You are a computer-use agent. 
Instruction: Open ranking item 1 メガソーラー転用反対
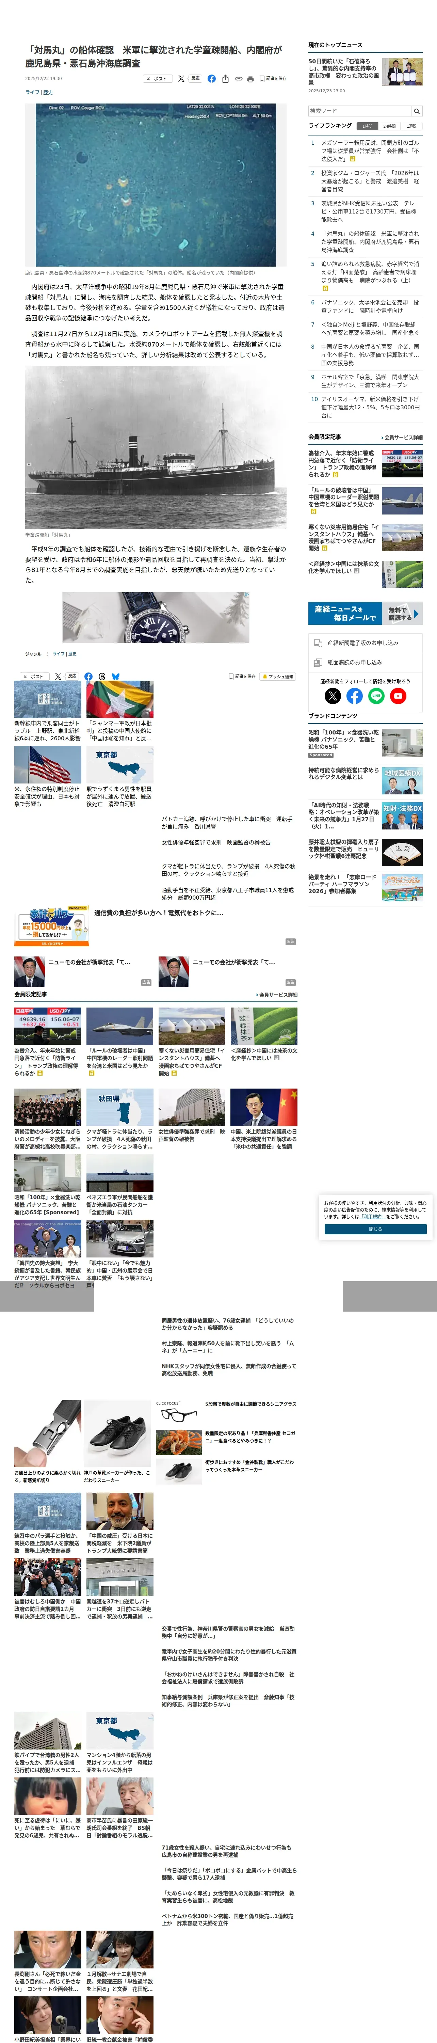[x=370, y=151]
